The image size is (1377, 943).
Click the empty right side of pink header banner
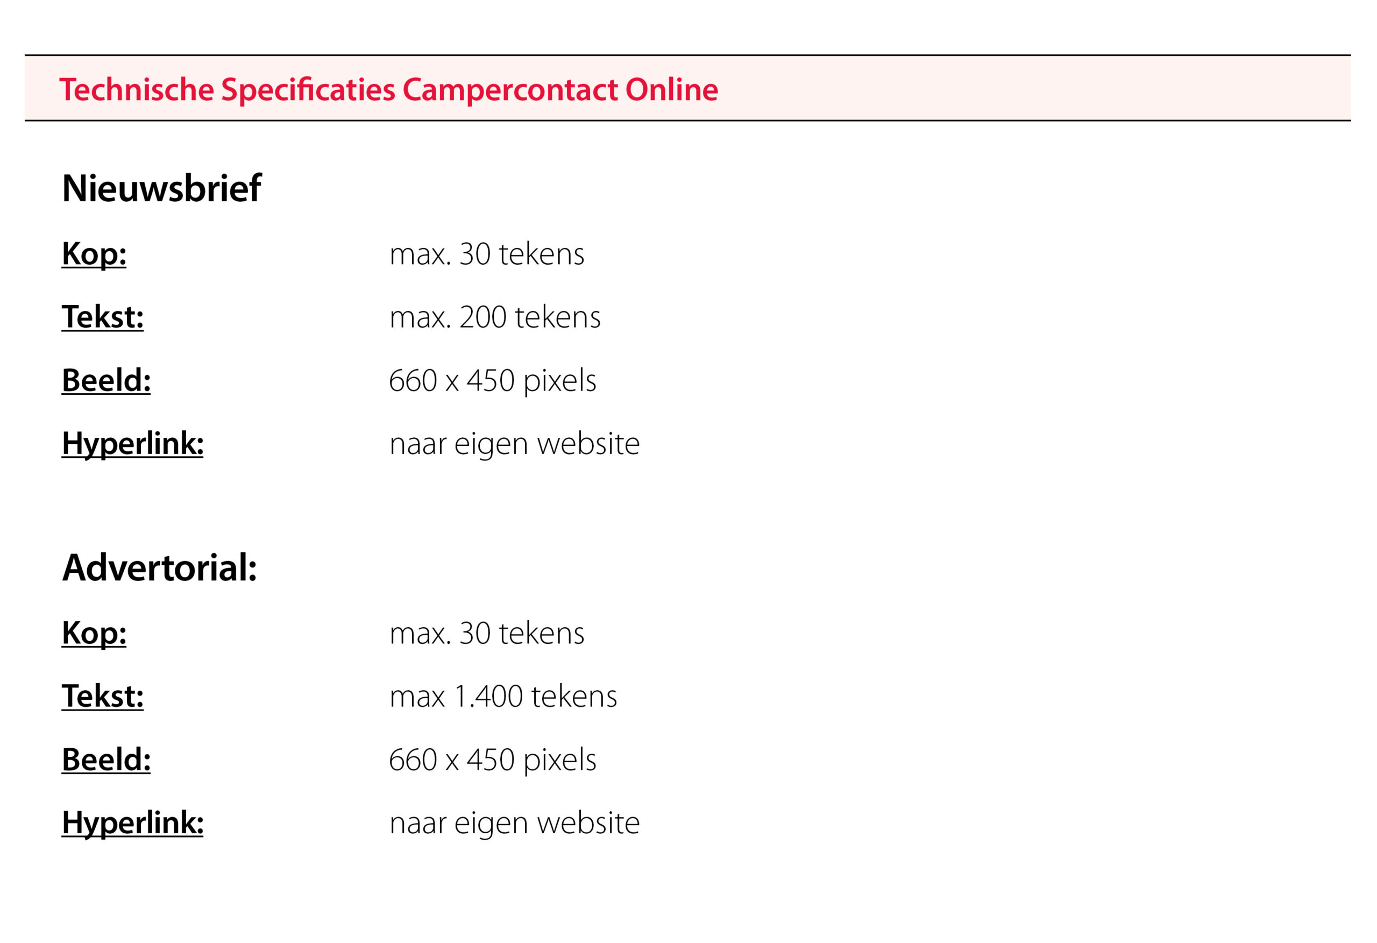tap(1067, 88)
